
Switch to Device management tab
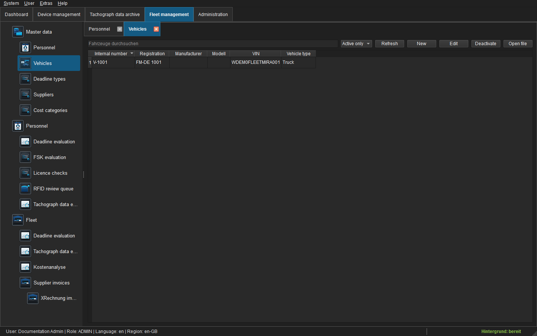pos(59,15)
